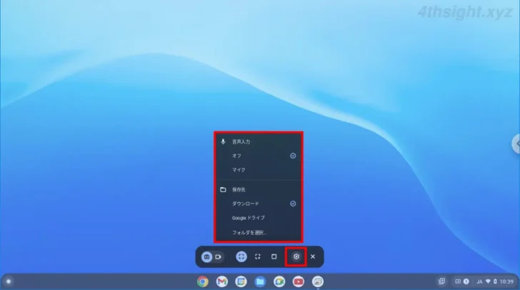Open Gmail from shelf

coord(222,281)
